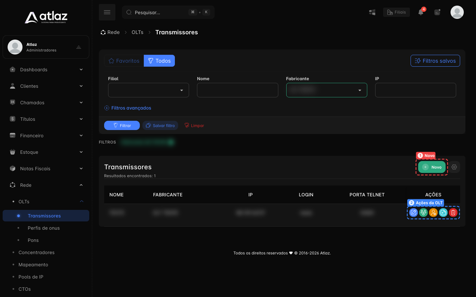Expand the Estoque menu chevron

tap(81, 152)
